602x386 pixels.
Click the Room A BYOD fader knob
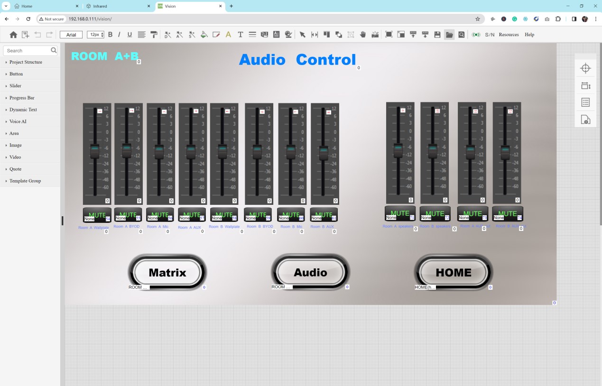[127, 151]
